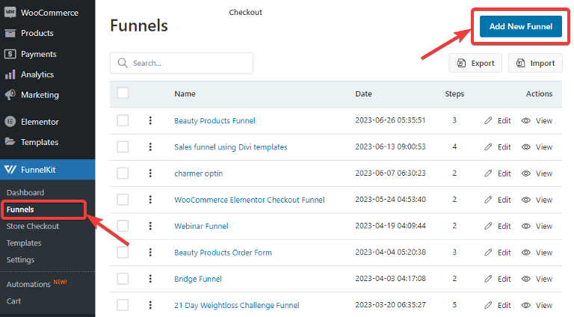Click the Products box icon

tap(10, 34)
